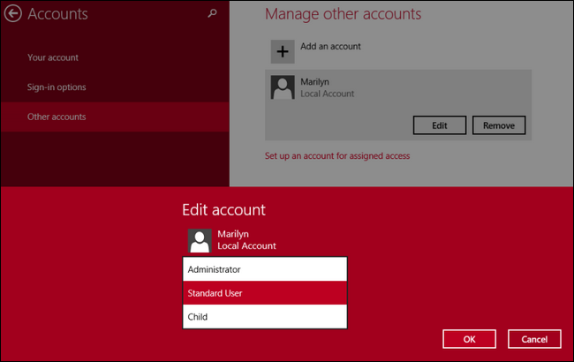Select the Marilyn Local Account name in list
574x362 pixels.
coord(327,87)
